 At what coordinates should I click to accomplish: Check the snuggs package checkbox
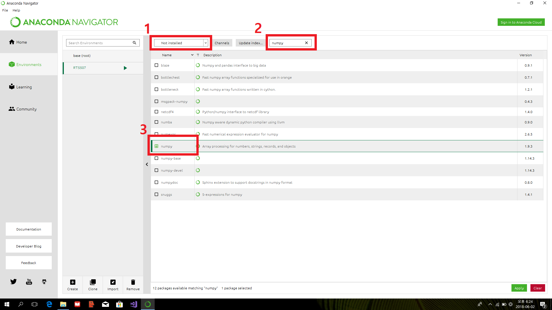[x=156, y=194]
